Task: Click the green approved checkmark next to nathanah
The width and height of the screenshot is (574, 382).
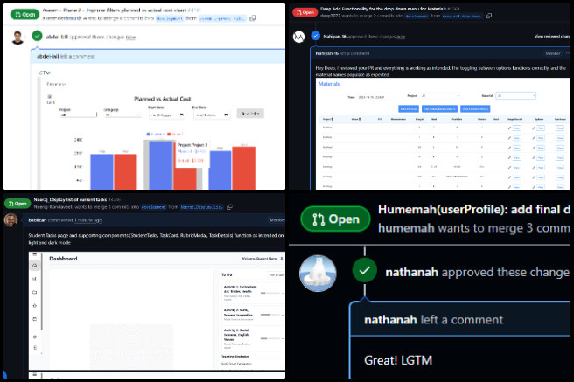Action: (365, 270)
